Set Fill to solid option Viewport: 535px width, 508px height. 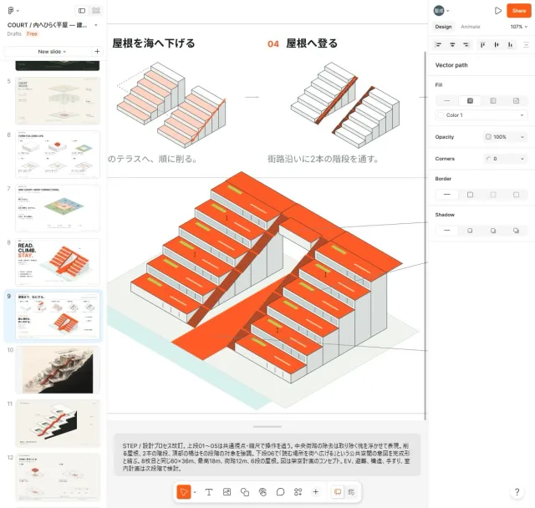[470, 101]
